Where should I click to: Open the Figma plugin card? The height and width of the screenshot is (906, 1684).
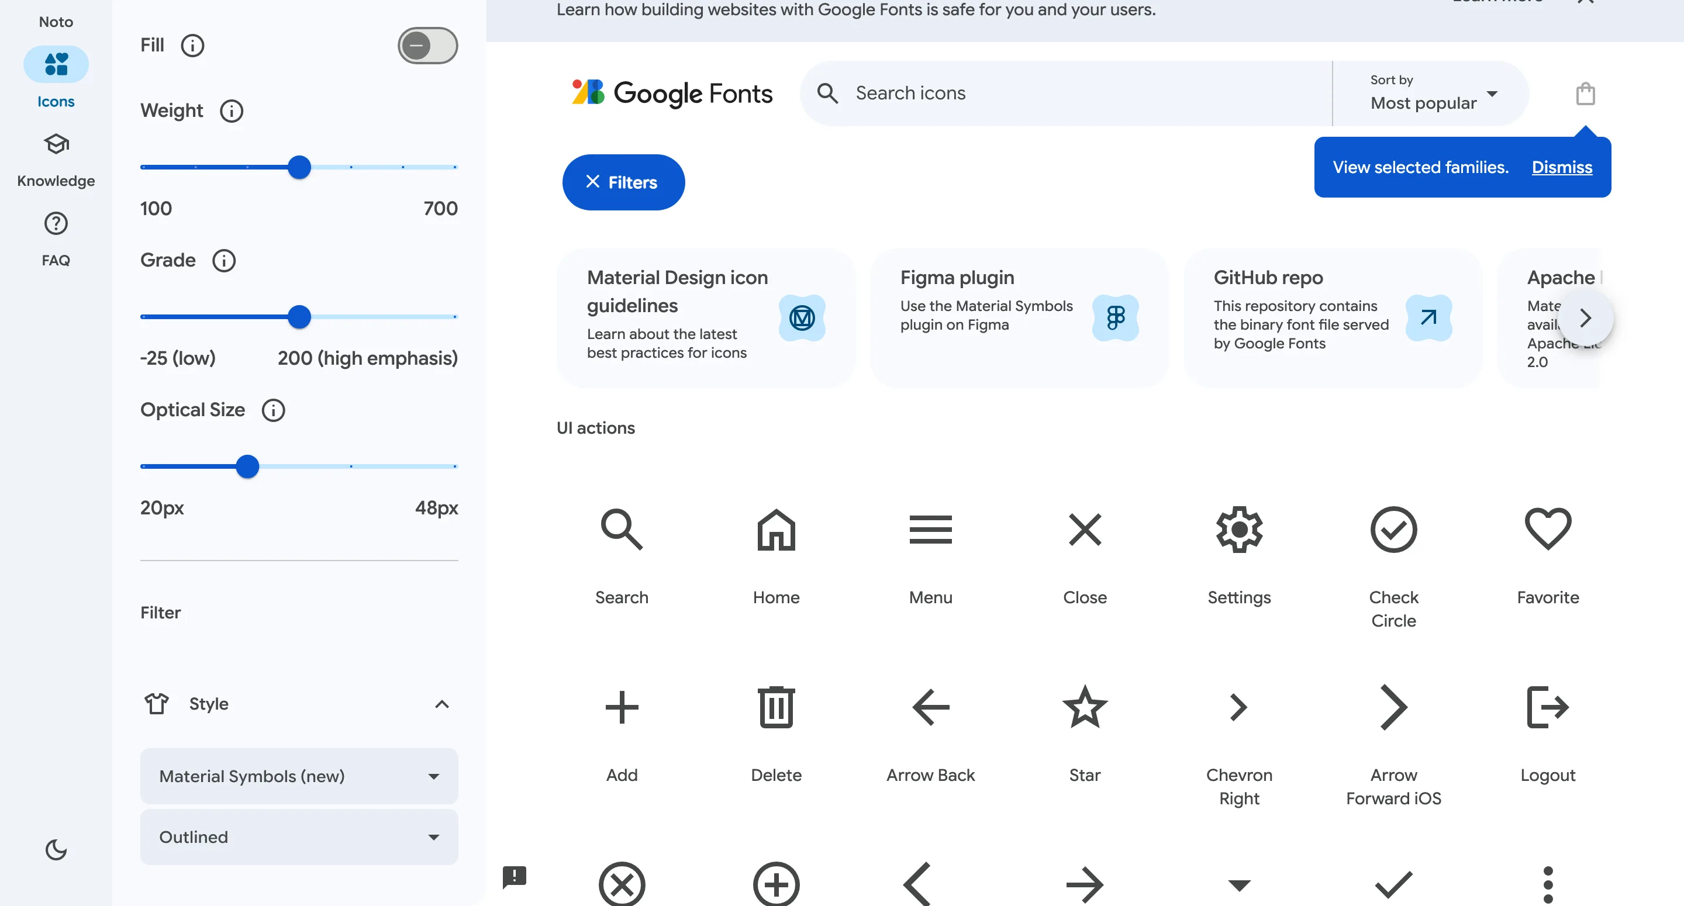pyautogui.click(x=1019, y=318)
